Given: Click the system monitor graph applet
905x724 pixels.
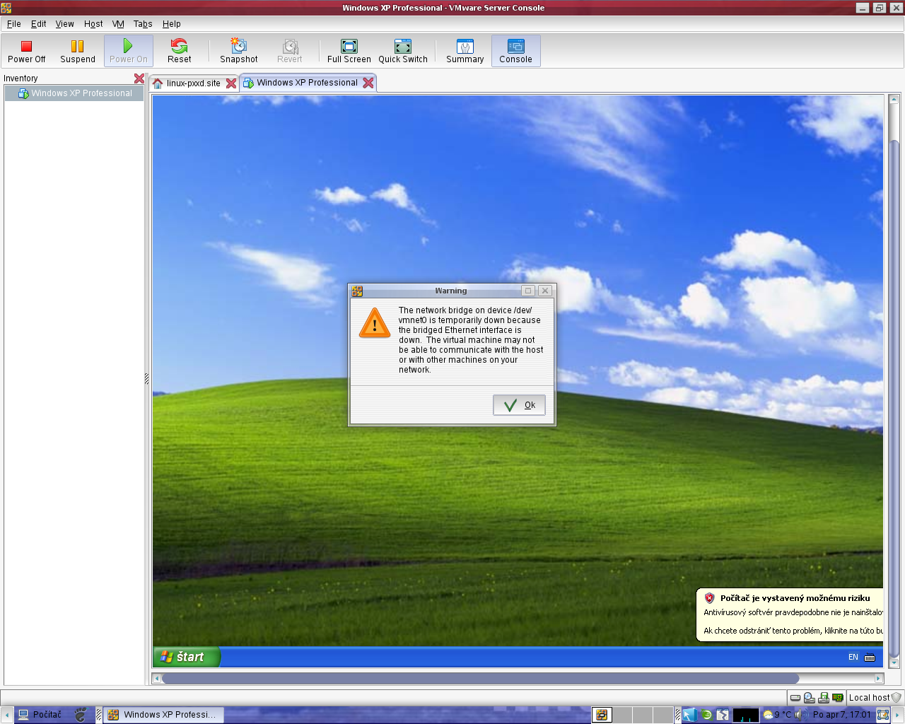Looking at the screenshot, I should (x=746, y=715).
